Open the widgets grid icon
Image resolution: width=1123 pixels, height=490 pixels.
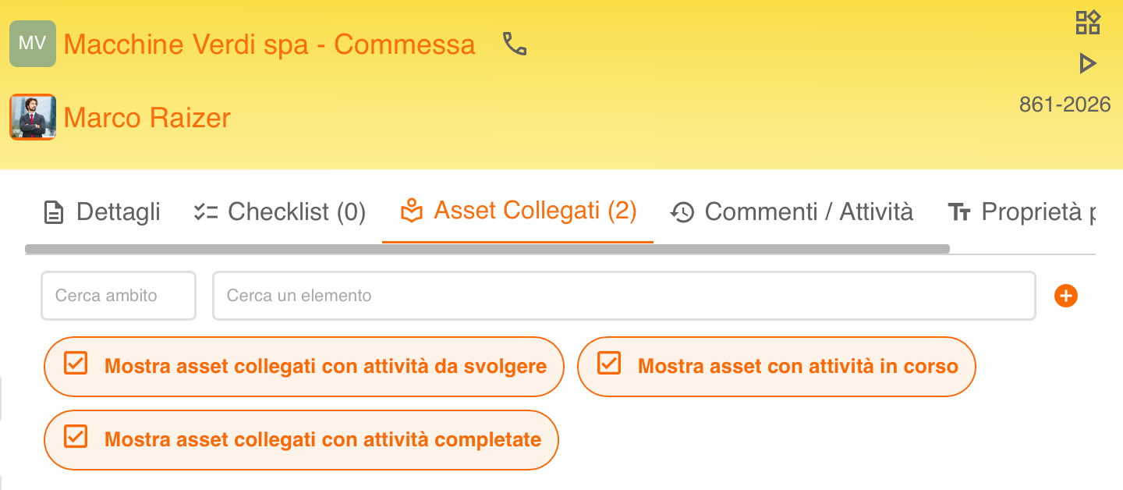(x=1087, y=23)
